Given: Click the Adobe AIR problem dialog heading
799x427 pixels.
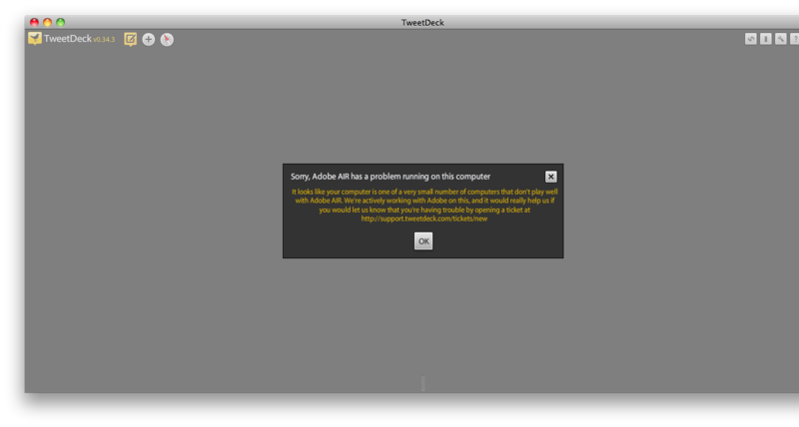Looking at the screenshot, I should click(x=391, y=177).
